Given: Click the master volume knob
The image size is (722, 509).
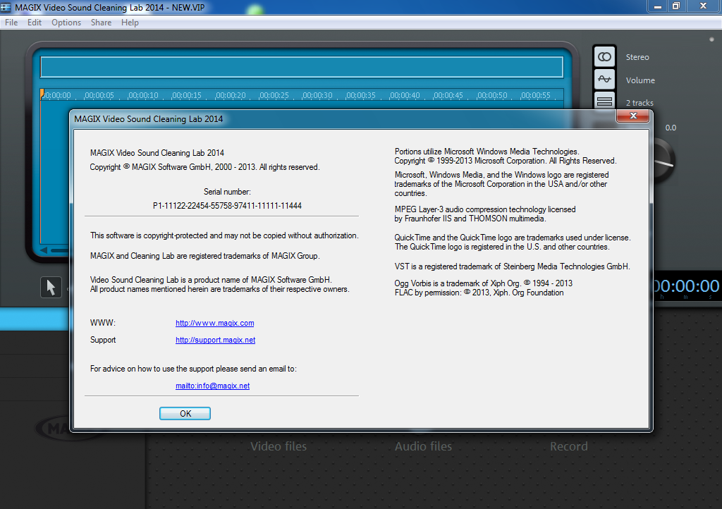Looking at the screenshot, I should (663, 161).
